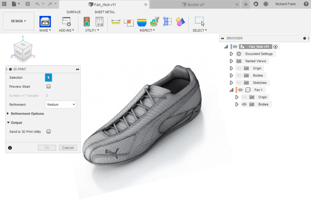Select the Interference tool icon in Inspect
Screen dimensions: 311x207
(128, 22)
